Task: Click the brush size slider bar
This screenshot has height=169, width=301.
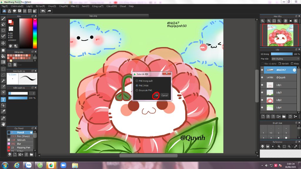Action: coord(18,93)
